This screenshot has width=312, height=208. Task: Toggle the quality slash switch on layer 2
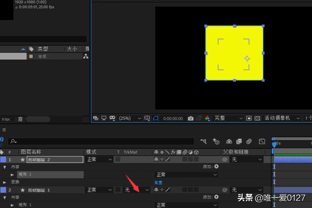168,190
